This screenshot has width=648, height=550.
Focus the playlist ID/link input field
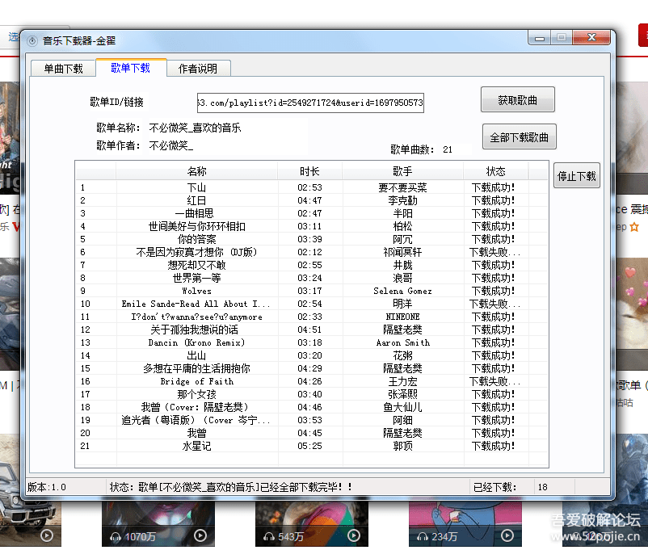tap(310, 103)
